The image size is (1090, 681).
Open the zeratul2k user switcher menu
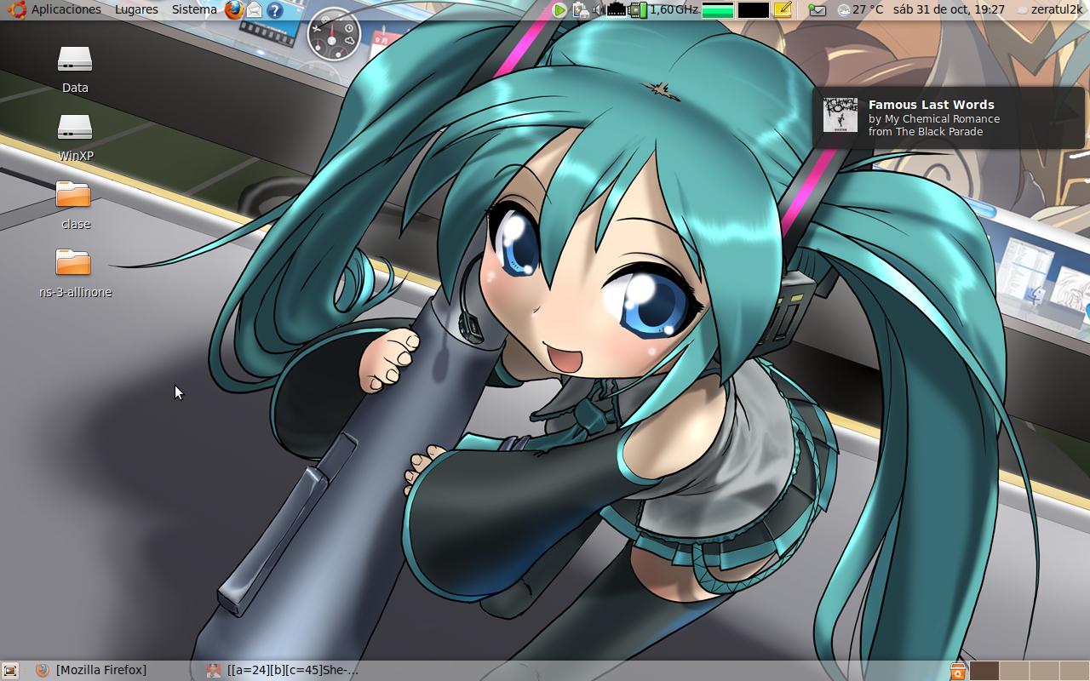click(x=1055, y=10)
